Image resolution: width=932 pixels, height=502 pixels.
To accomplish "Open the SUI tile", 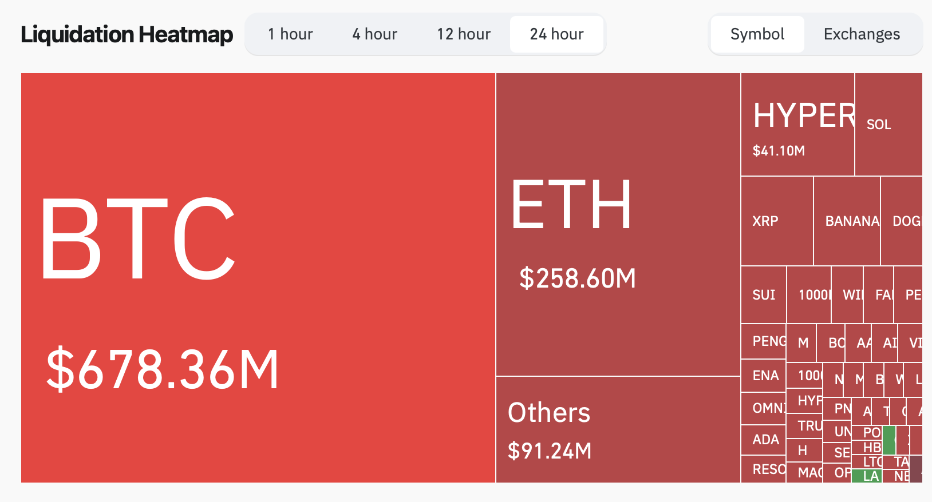I will pos(764,294).
